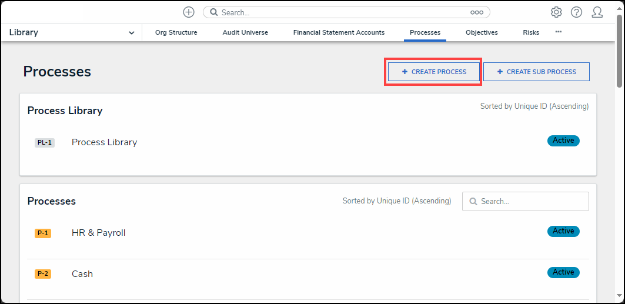Open the help question mark icon
625x304 pixels.
coord(576,12)
